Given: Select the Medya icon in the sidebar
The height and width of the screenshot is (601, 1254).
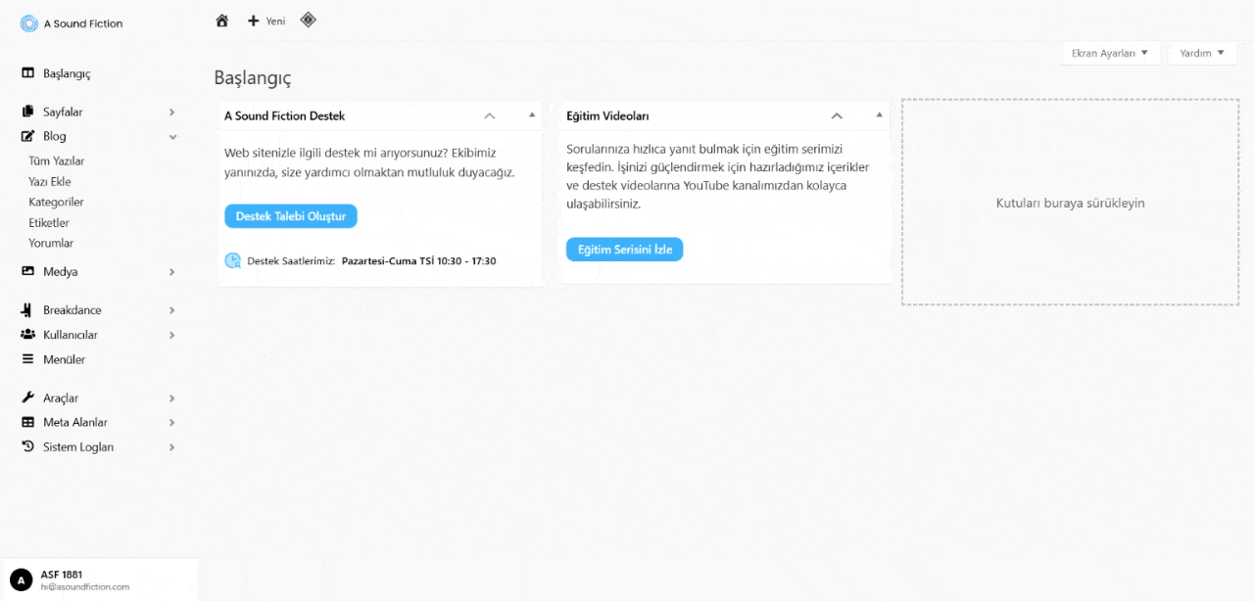Looking at the screenshot, I should [x=27, y=271].
